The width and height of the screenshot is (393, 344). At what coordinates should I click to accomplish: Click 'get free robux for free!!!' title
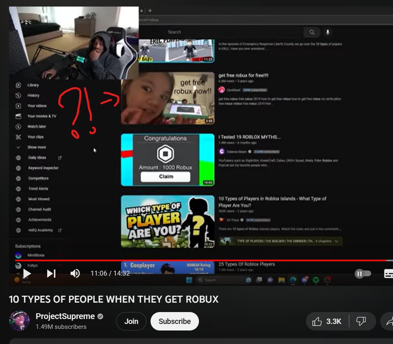click(x=243, y=75)
